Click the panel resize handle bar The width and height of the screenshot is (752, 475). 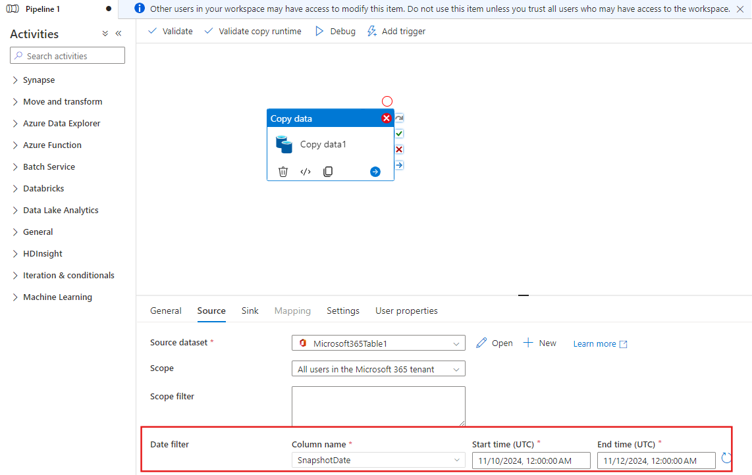pos(524,295)
